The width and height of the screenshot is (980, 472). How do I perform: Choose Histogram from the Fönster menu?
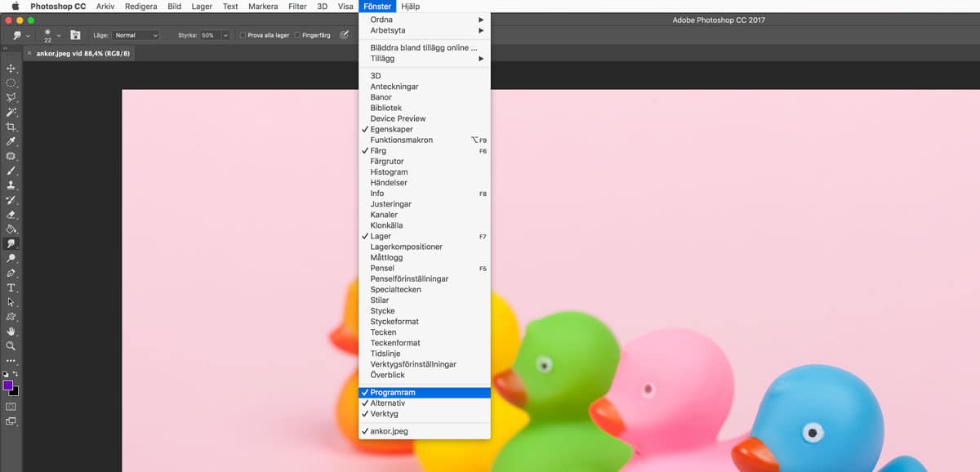425,171
